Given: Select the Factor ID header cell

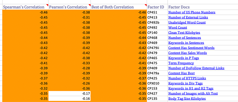Looking at the screenshot, I should point(157,7).
